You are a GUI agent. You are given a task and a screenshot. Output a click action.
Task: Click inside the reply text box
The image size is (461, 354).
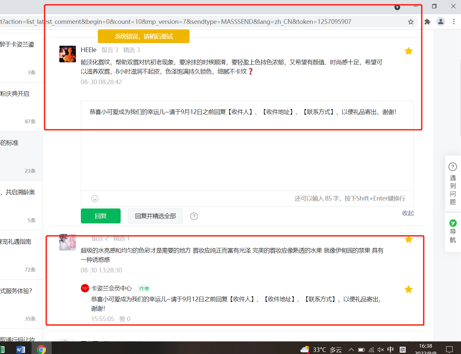click(x=247, y=146)
